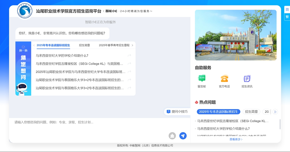Viewport: 290px width, 152px height.
Task: Switch to 2025年春季高考招生章程 tab
Action: coord(114,45)
